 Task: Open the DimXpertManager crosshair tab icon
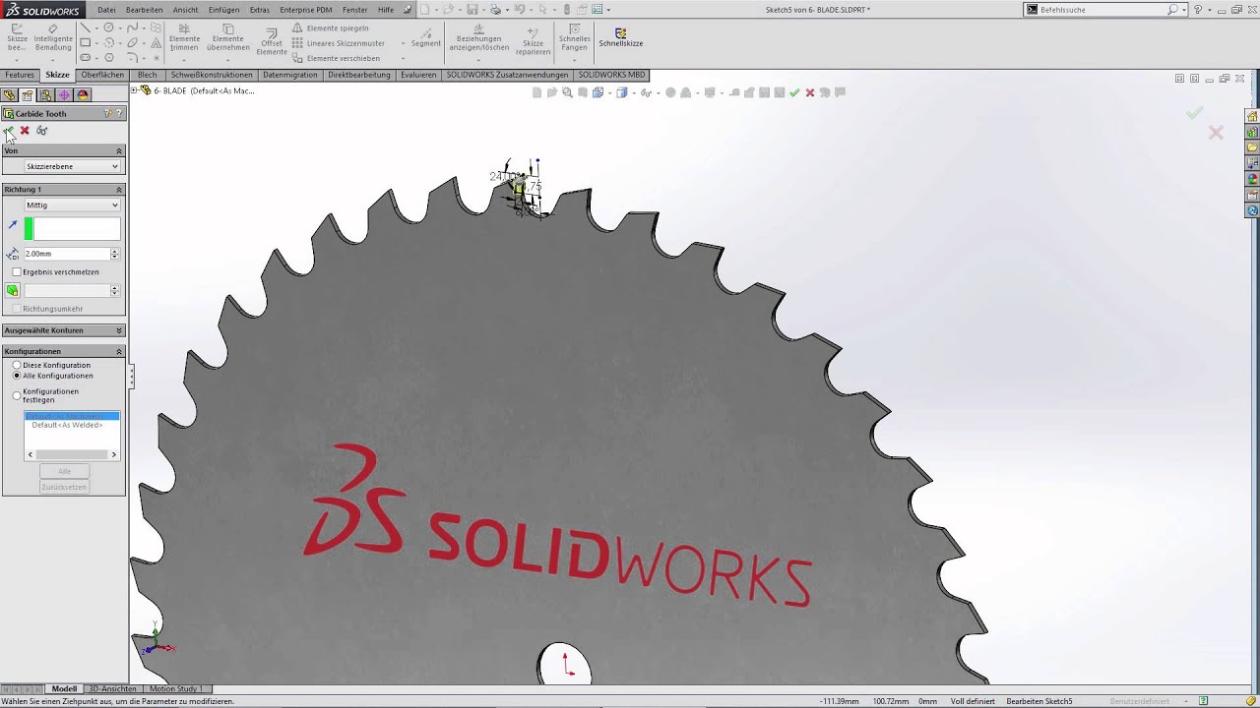(64, 95)
